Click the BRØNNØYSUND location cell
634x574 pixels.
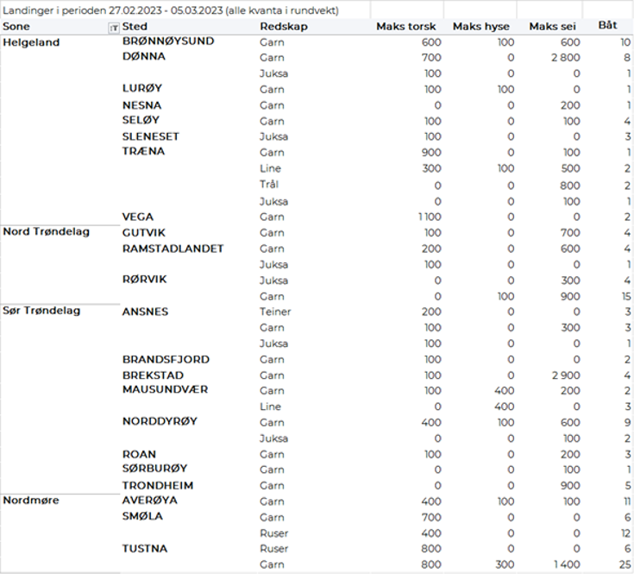[168, 41]
